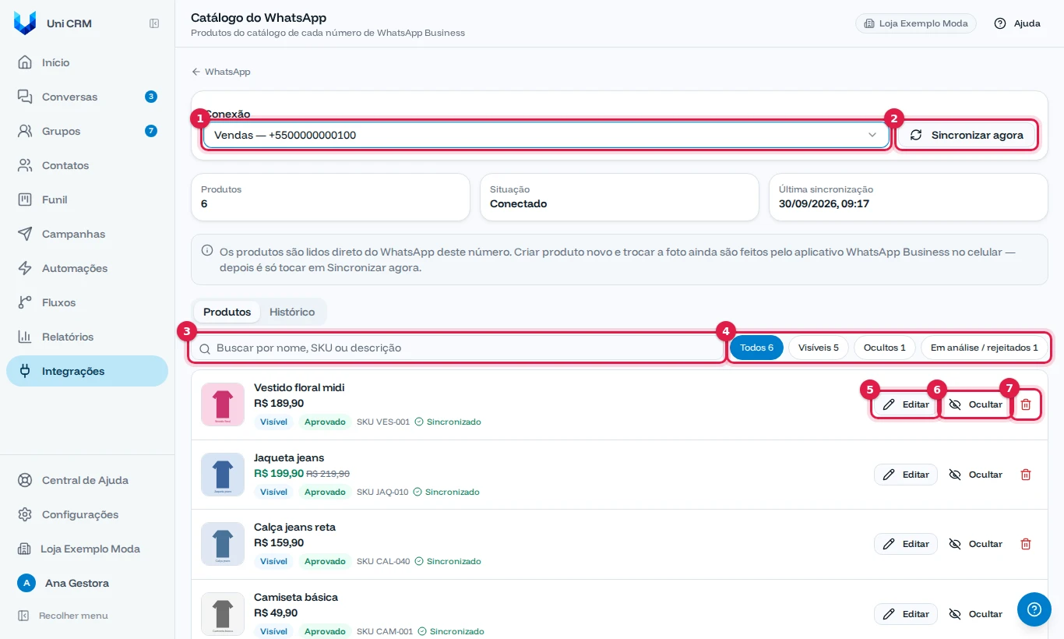1064x639 pixels.
Task: Go to Automações
Action: (87, 268)
